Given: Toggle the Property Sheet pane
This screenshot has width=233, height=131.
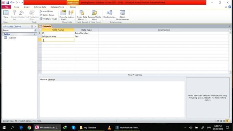Looking at the screenshot, I should pos(63,15).
